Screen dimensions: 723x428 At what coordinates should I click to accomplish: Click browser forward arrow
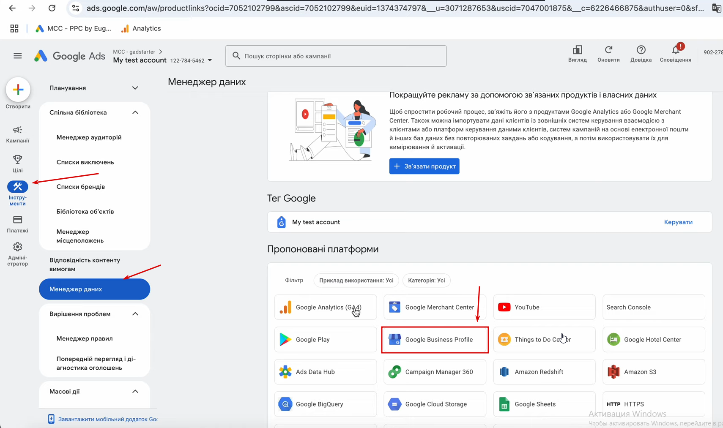point(32,8)
